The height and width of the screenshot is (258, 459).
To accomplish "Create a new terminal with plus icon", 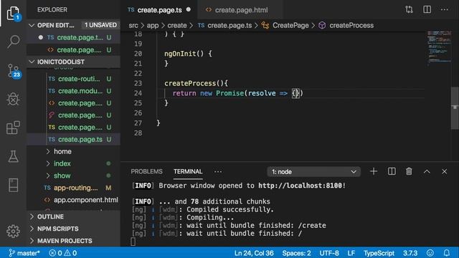I will (x=374, y=171).
